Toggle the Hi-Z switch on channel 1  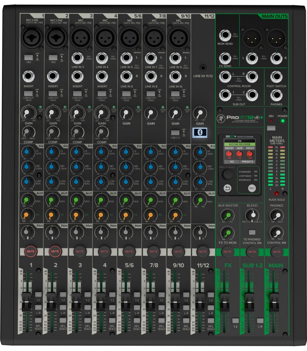29,57
